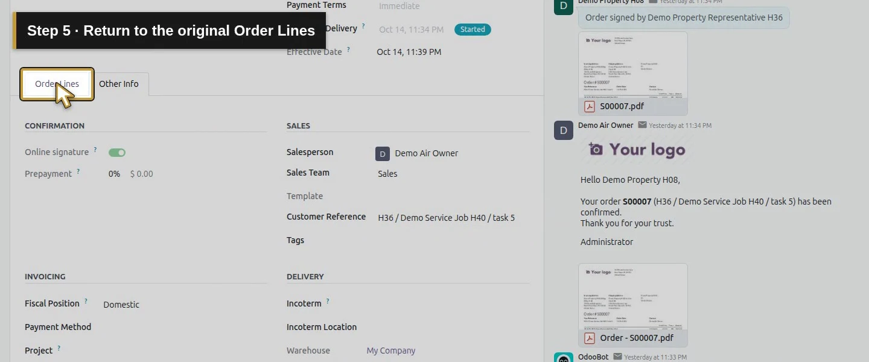Click the PDF icon beside S00007.pdf
Screen dimensions: 869x362
point(589,106)
